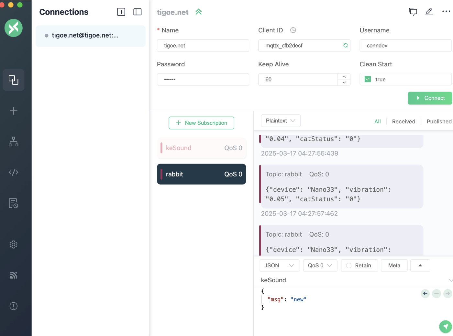The image size is (453, 336).
Task: Expand topic history dropdown chevron
Action: 450,280
